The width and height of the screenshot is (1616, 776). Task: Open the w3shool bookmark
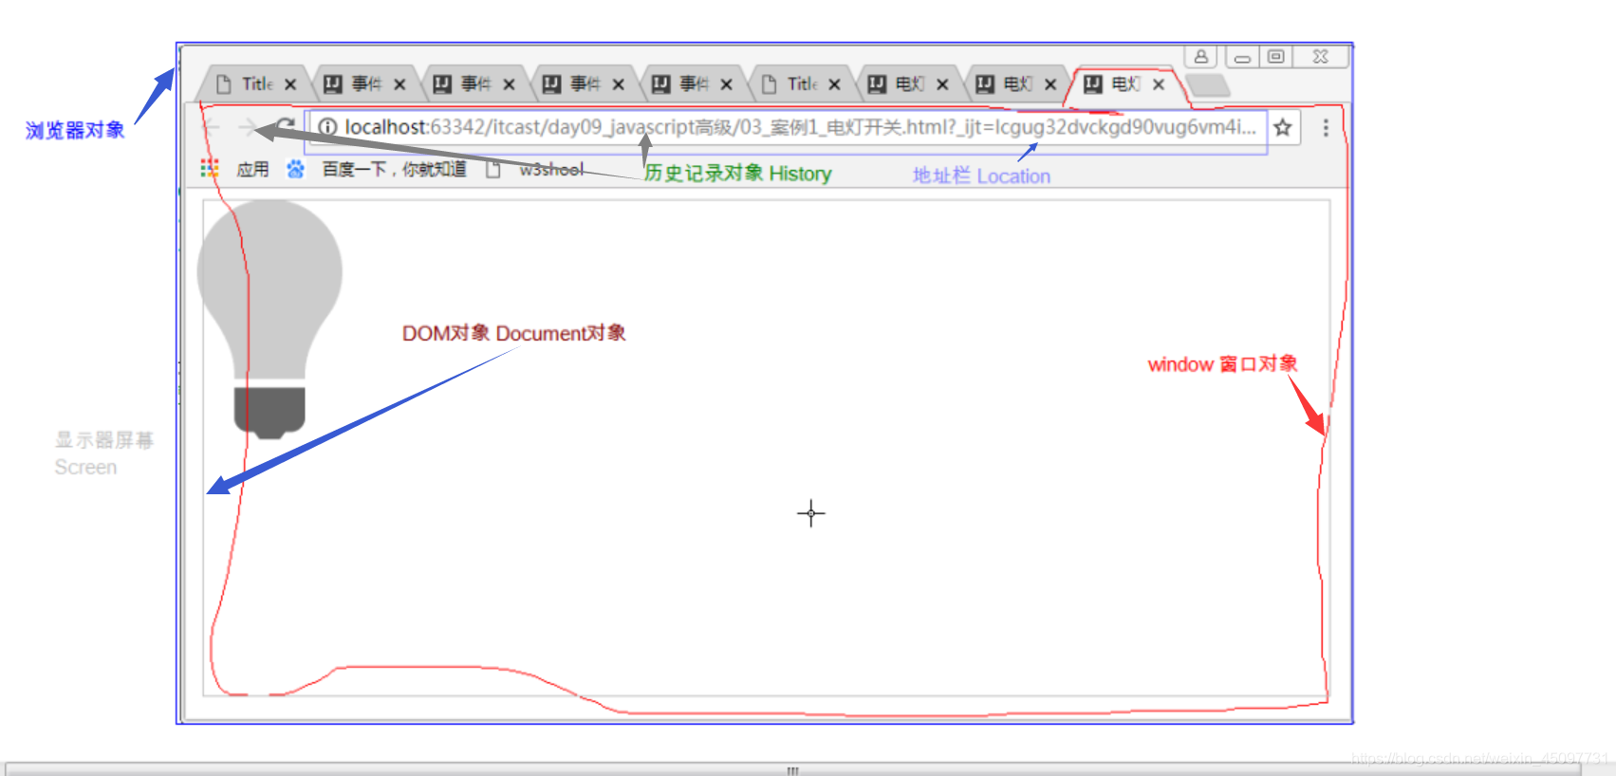[551, 169]
